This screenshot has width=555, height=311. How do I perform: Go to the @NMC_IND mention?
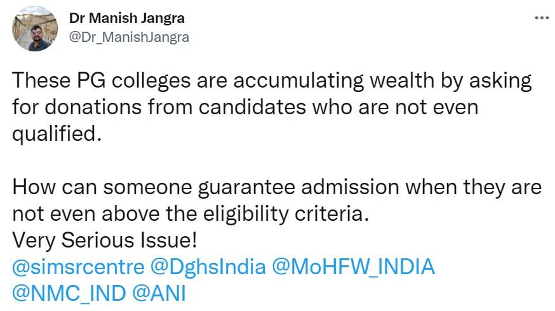[68, 293]
